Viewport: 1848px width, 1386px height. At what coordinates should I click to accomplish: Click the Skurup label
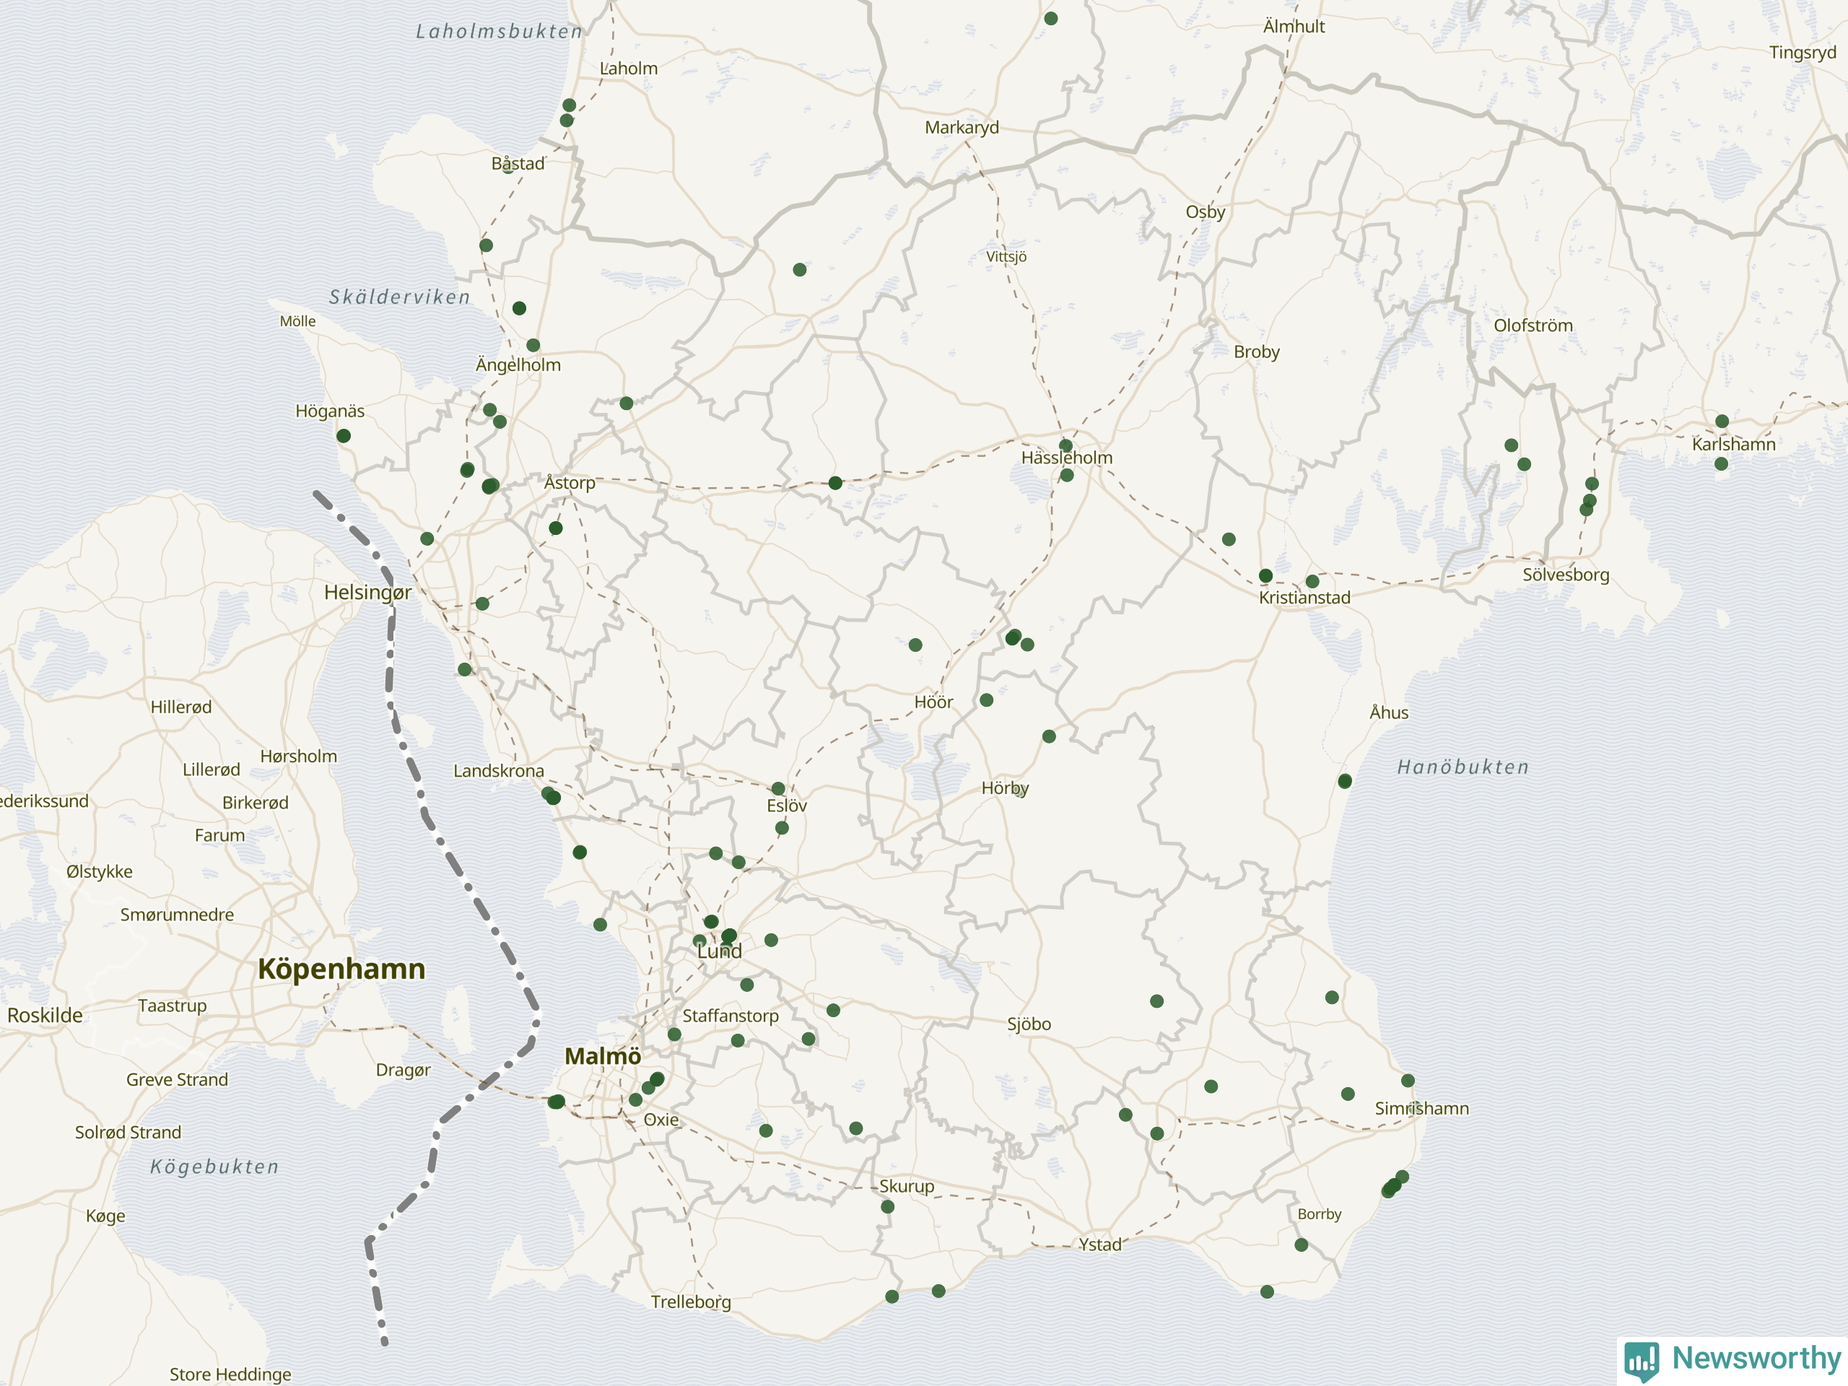pyautogui.click(x=907, y=1186)
